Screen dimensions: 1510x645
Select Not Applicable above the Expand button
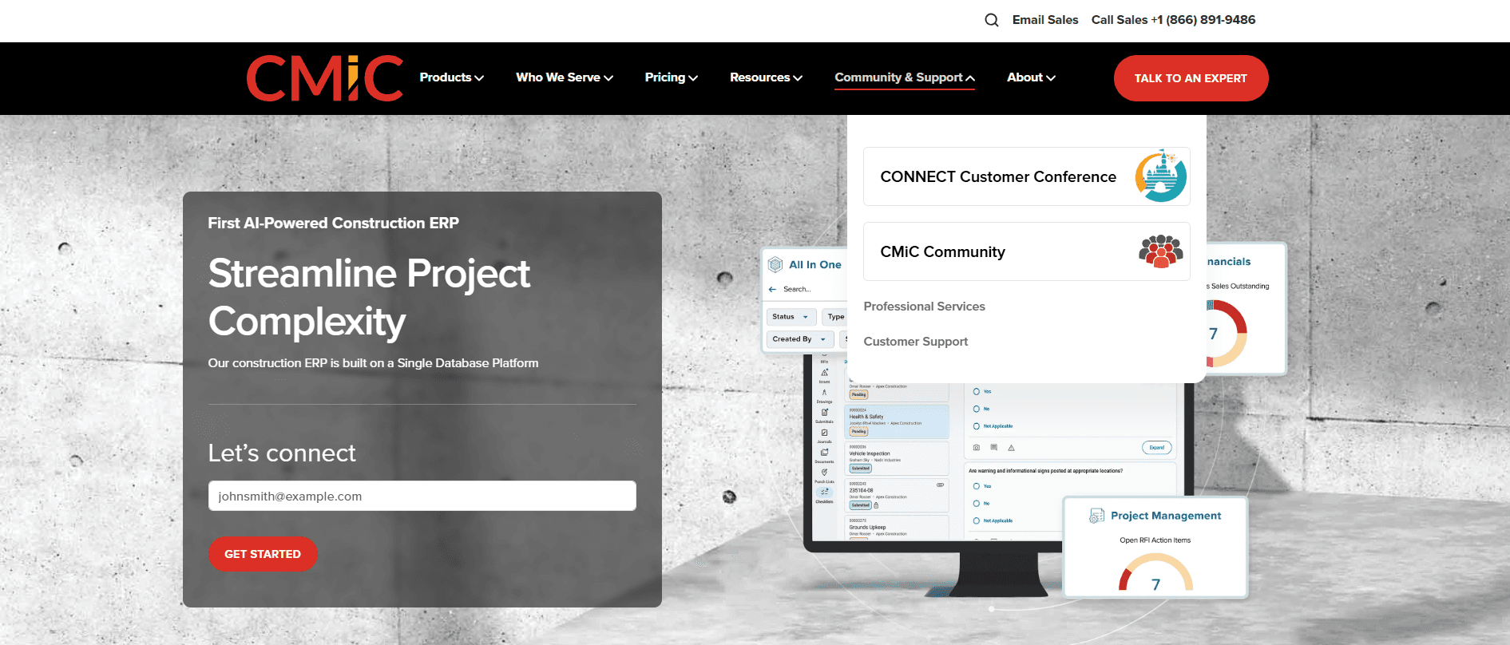[x=976, y=426]
